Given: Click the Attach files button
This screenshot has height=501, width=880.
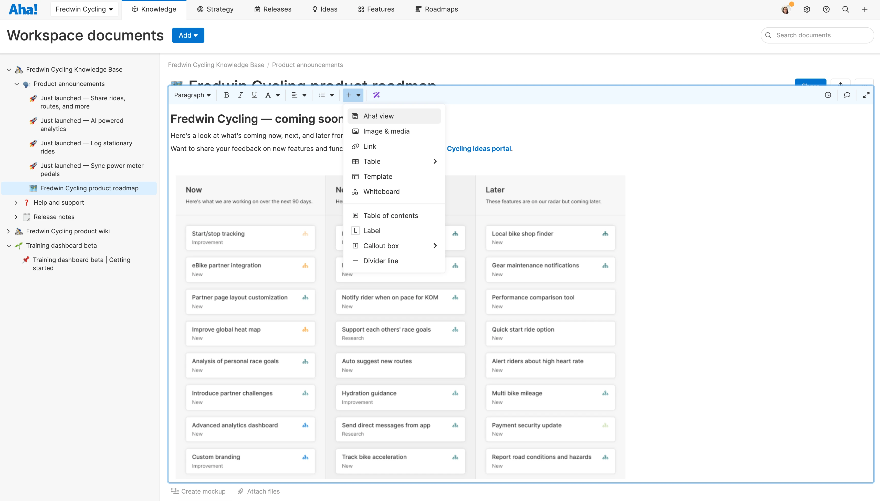Looking at the screenshot, I should coord(259,491).
